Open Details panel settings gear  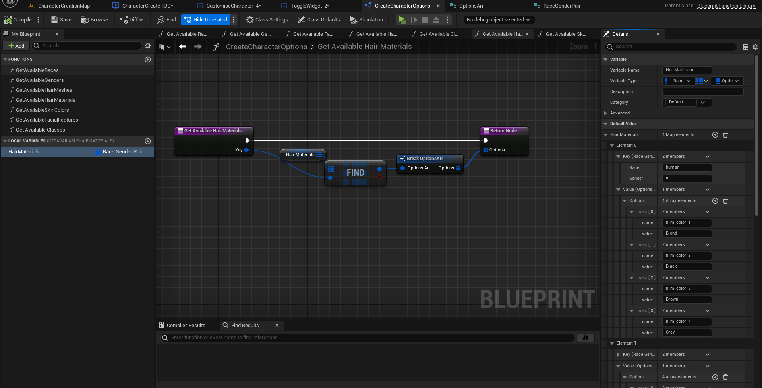(x=755, y=47)
